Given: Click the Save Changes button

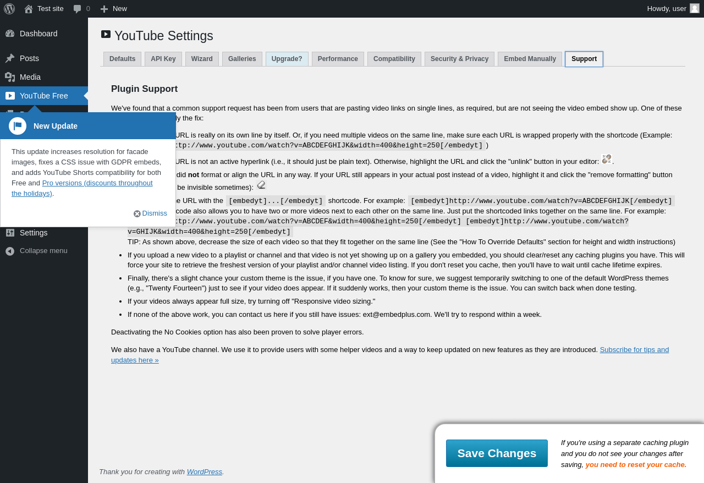Looking at the screenshot, I should pos(497,453).
